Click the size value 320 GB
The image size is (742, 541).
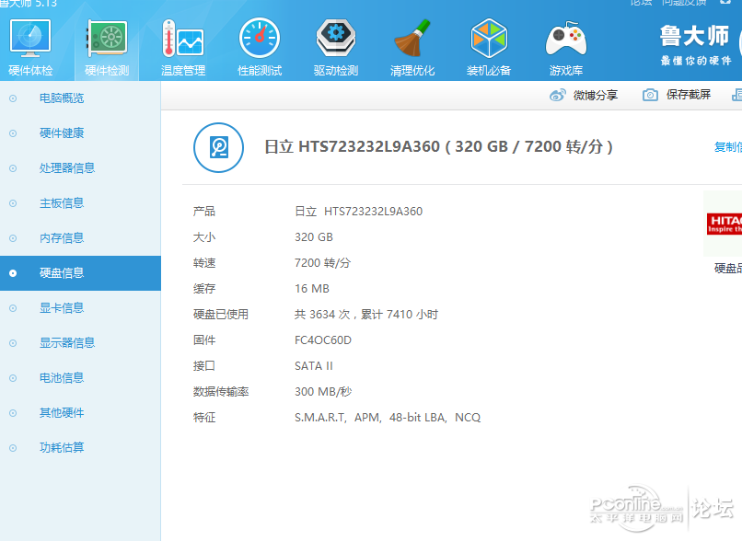click(x=314, y=237)
